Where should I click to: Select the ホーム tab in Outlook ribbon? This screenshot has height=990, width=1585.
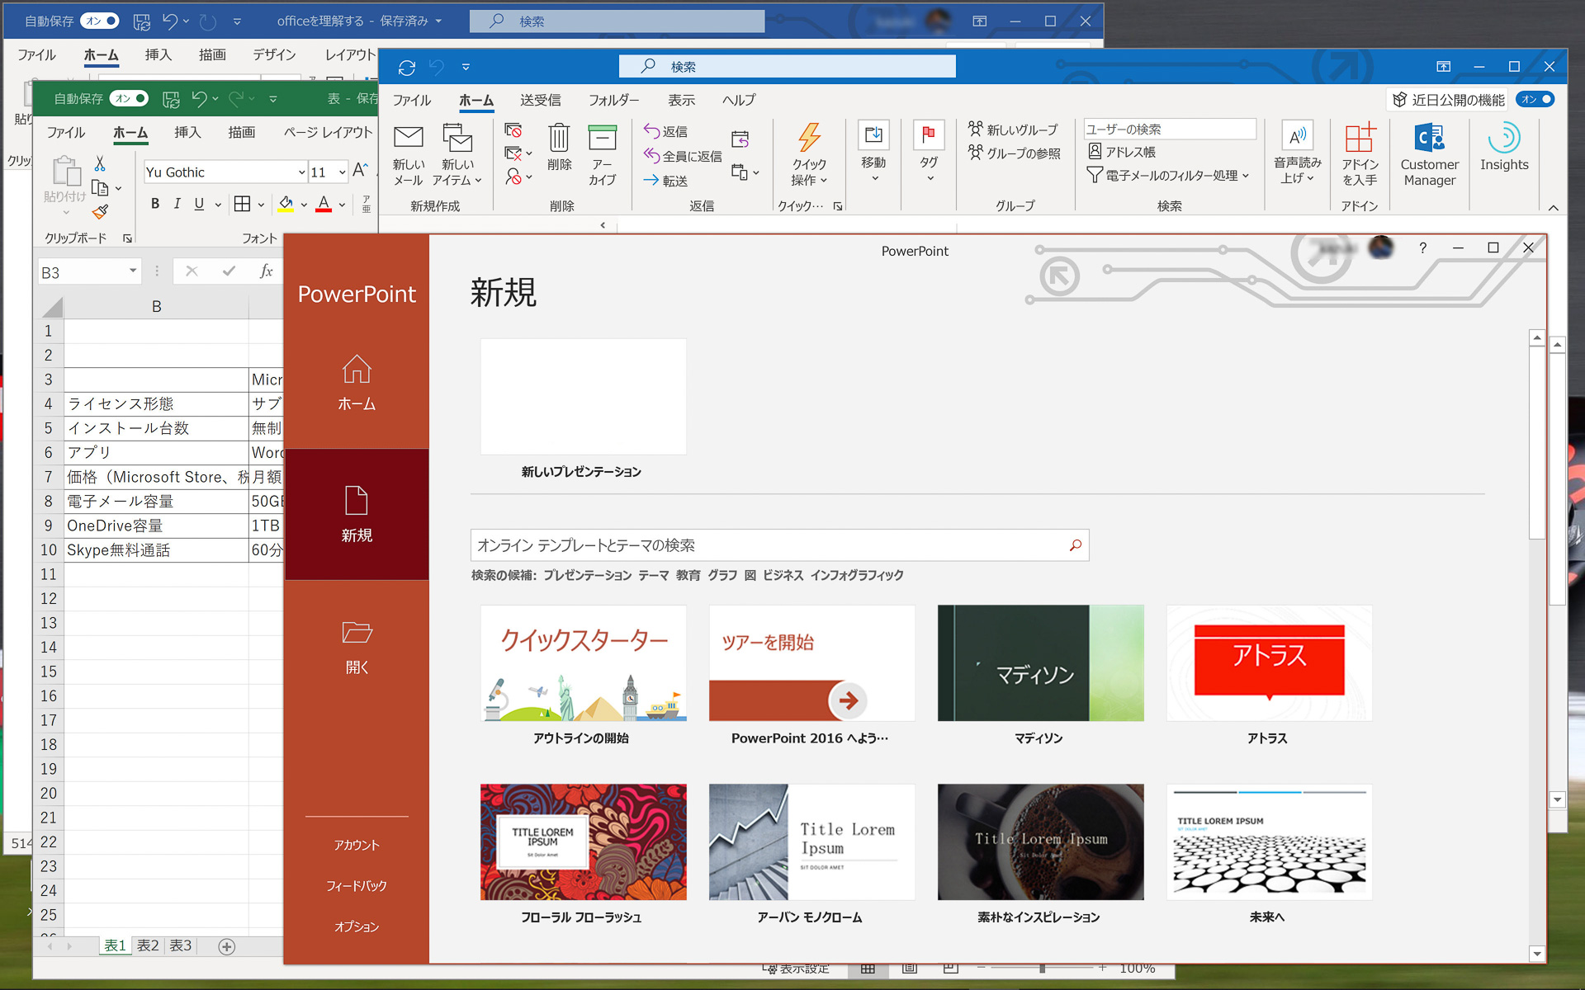coord(475,101)
